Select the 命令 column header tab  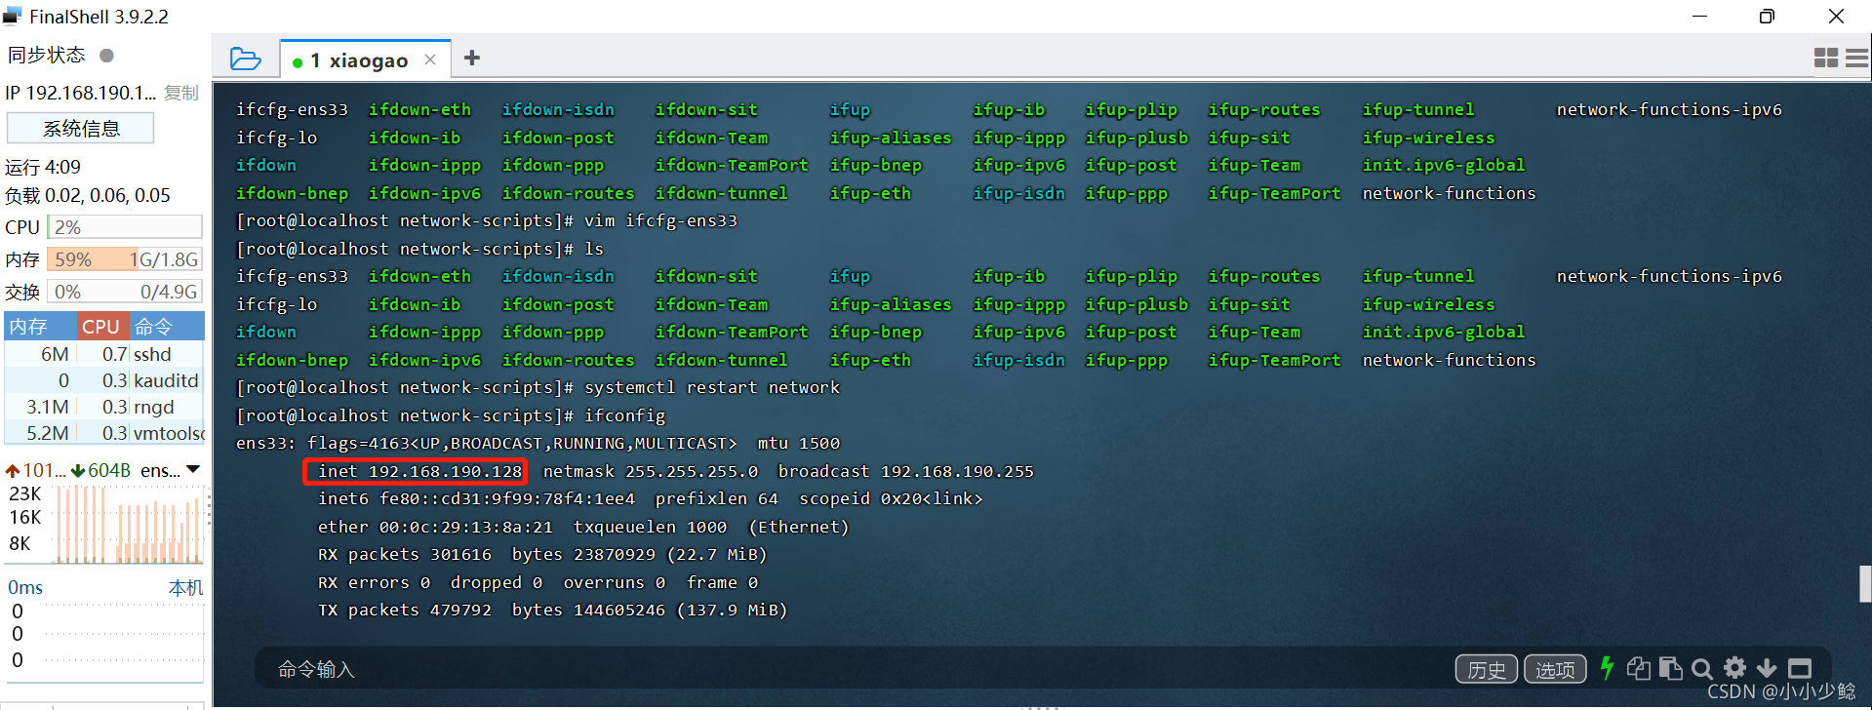pyautogui.click(x=167, y=326)
